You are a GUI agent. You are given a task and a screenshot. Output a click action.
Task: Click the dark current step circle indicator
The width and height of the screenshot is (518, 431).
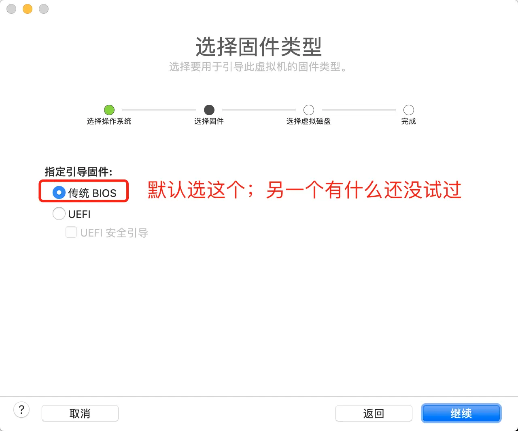[209, 110]
